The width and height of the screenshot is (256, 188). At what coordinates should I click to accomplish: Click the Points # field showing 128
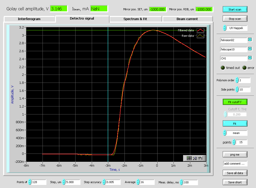(x=39, y=182)
